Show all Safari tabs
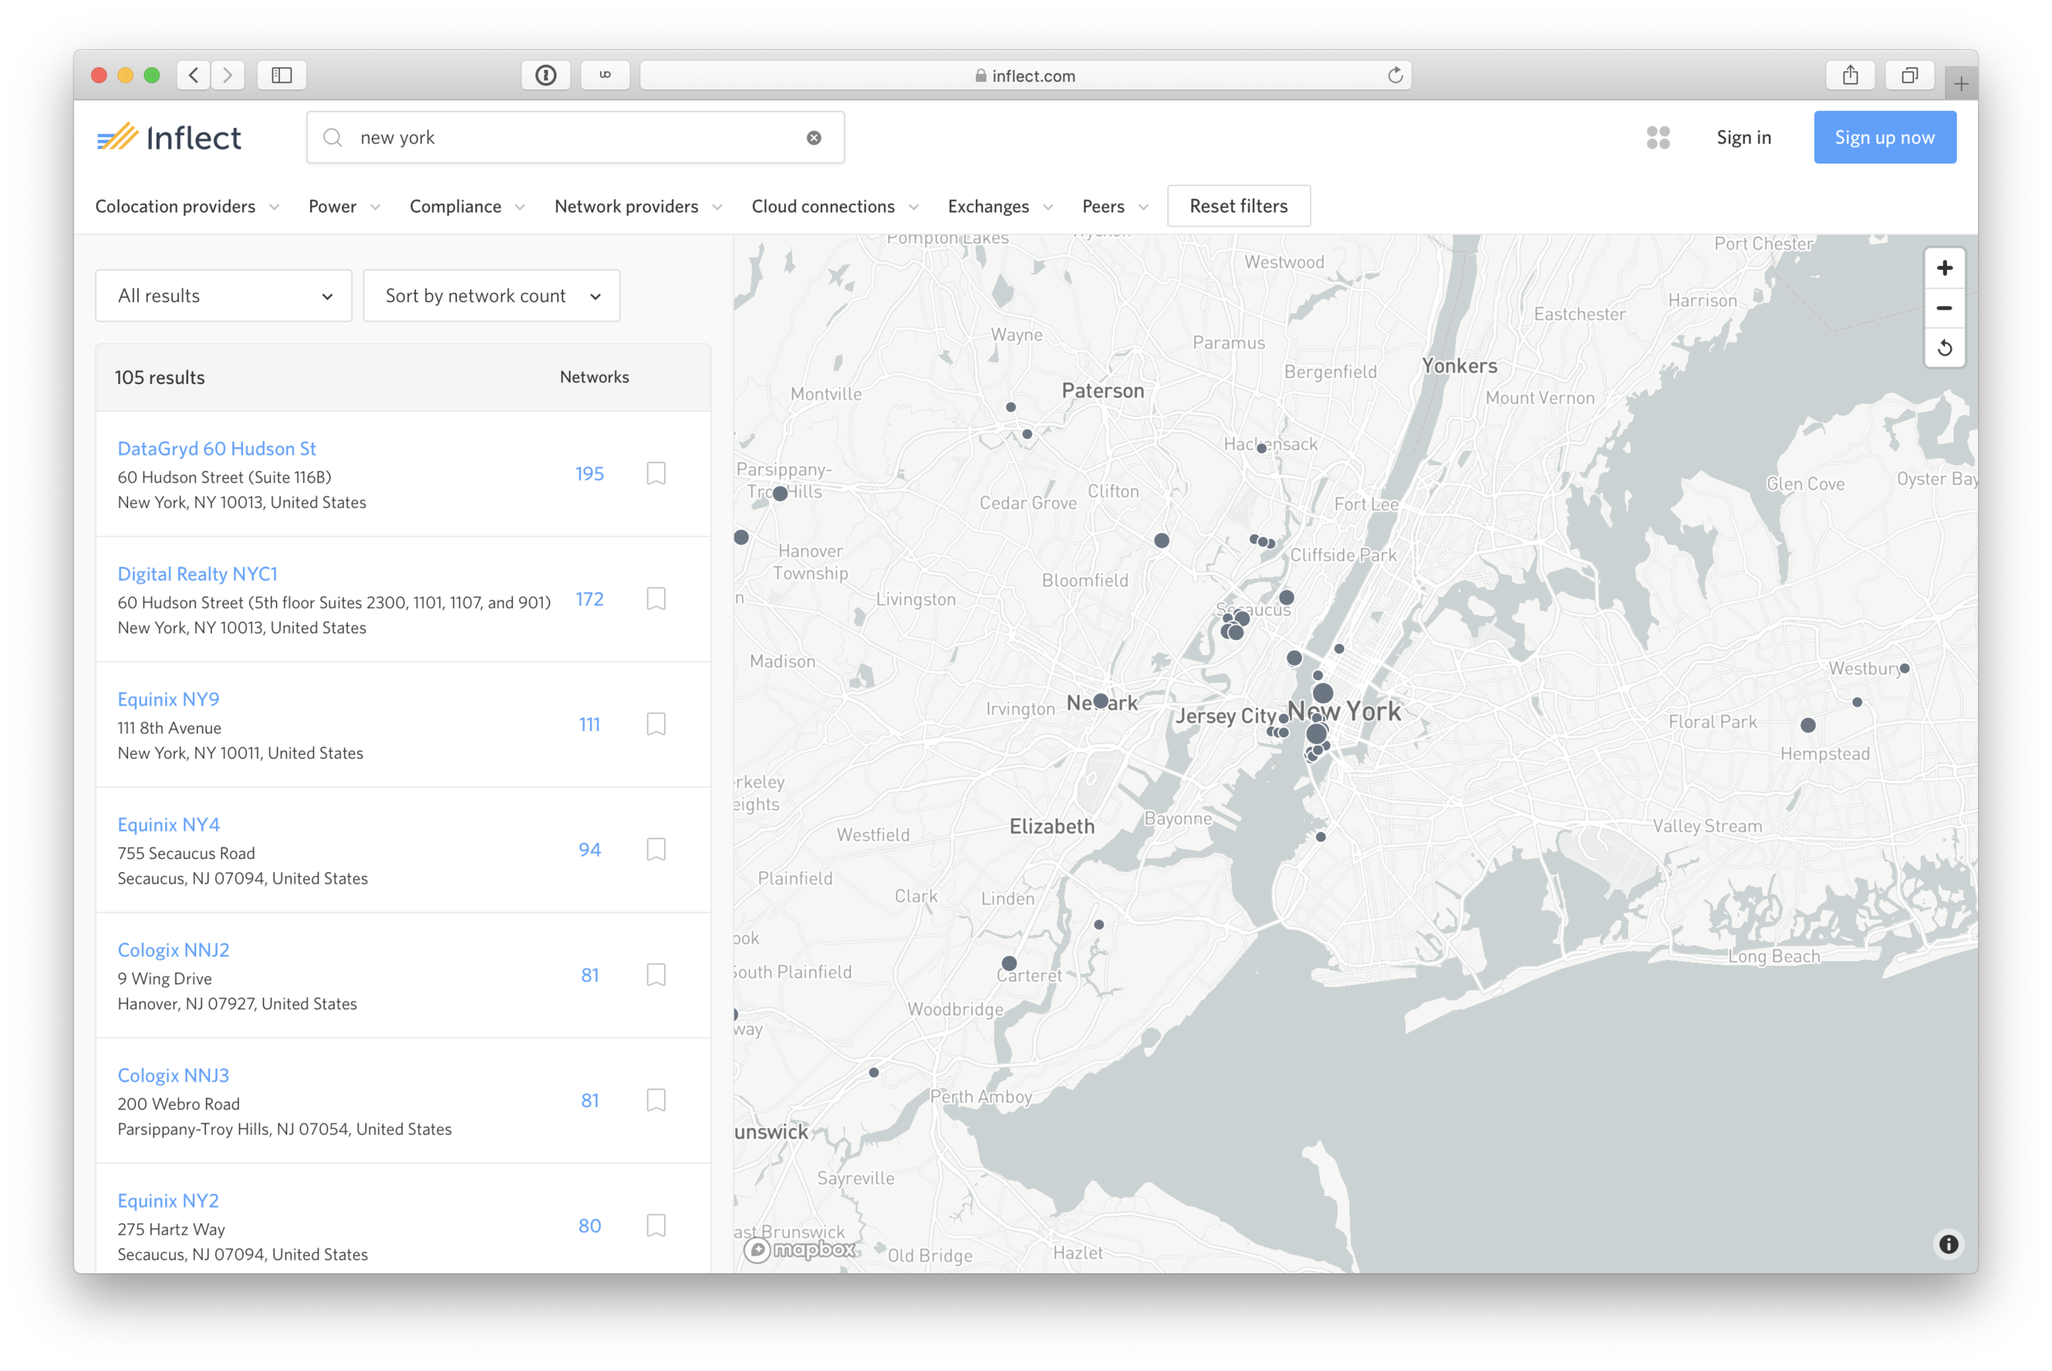Screen dimensions: 2052x1371 click(1909, 75)
